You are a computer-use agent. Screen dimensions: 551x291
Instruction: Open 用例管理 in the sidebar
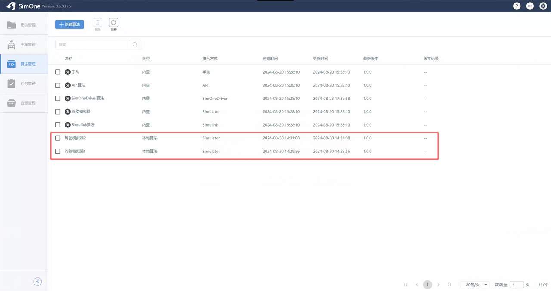point(24,25)
